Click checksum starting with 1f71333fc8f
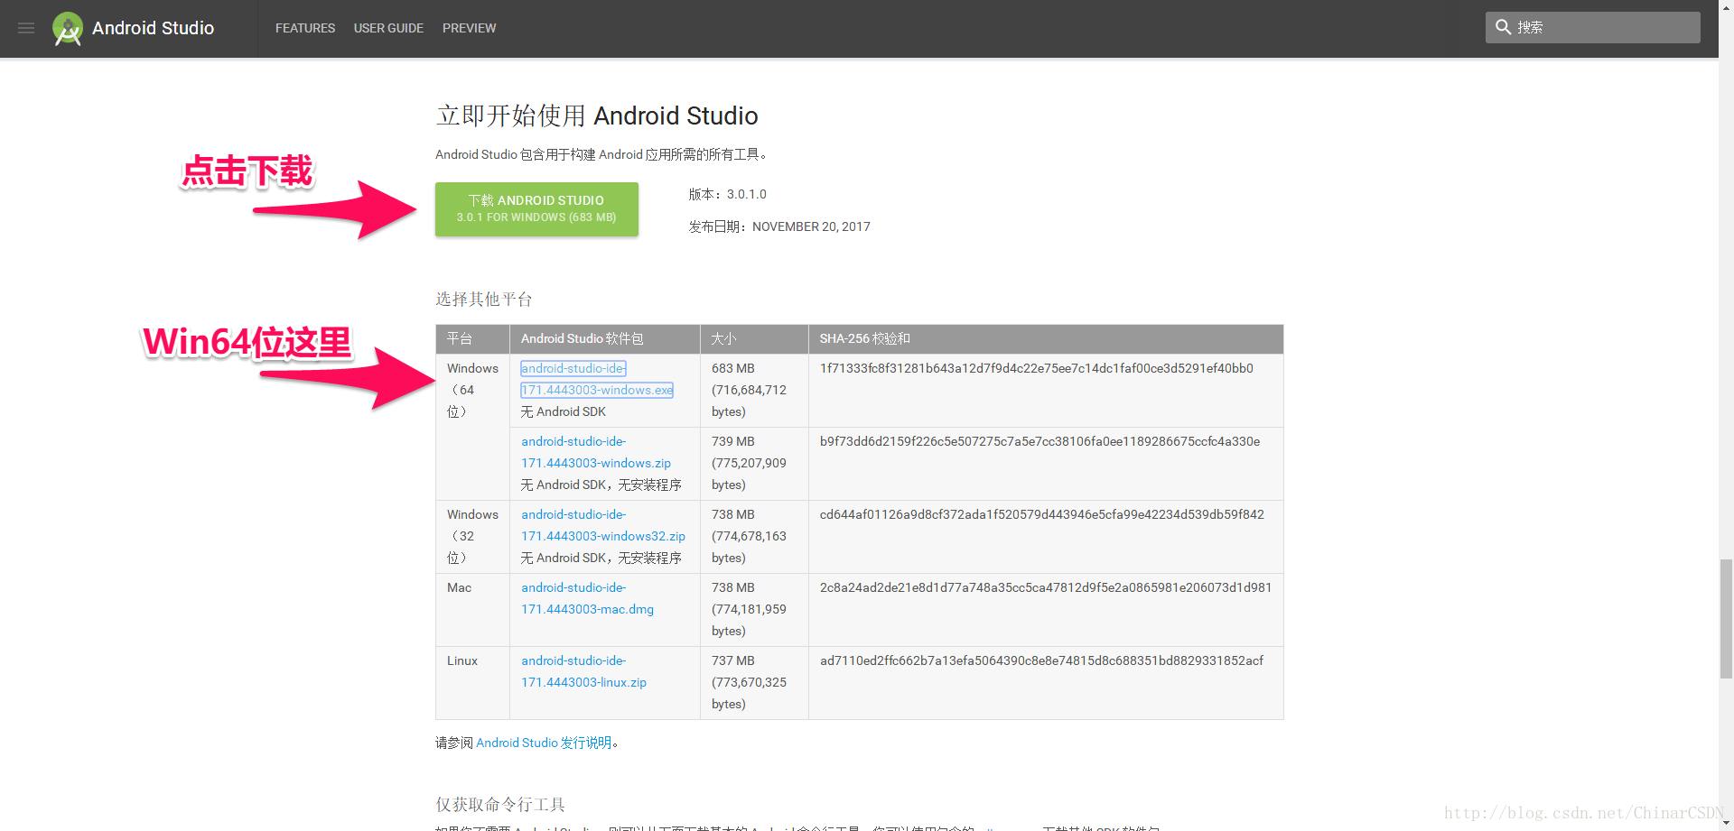 [x=1036, y=368]
